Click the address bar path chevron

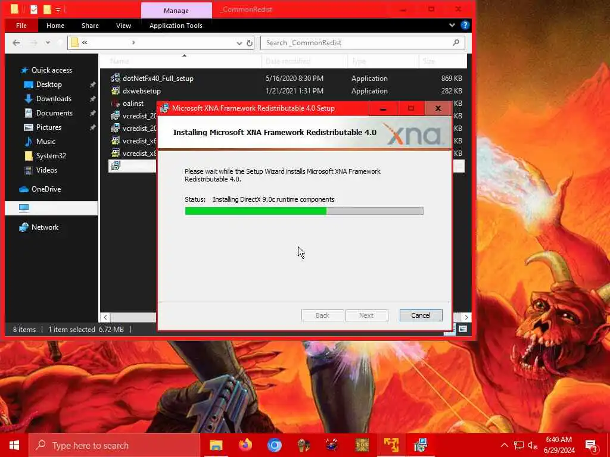(133, 42)
